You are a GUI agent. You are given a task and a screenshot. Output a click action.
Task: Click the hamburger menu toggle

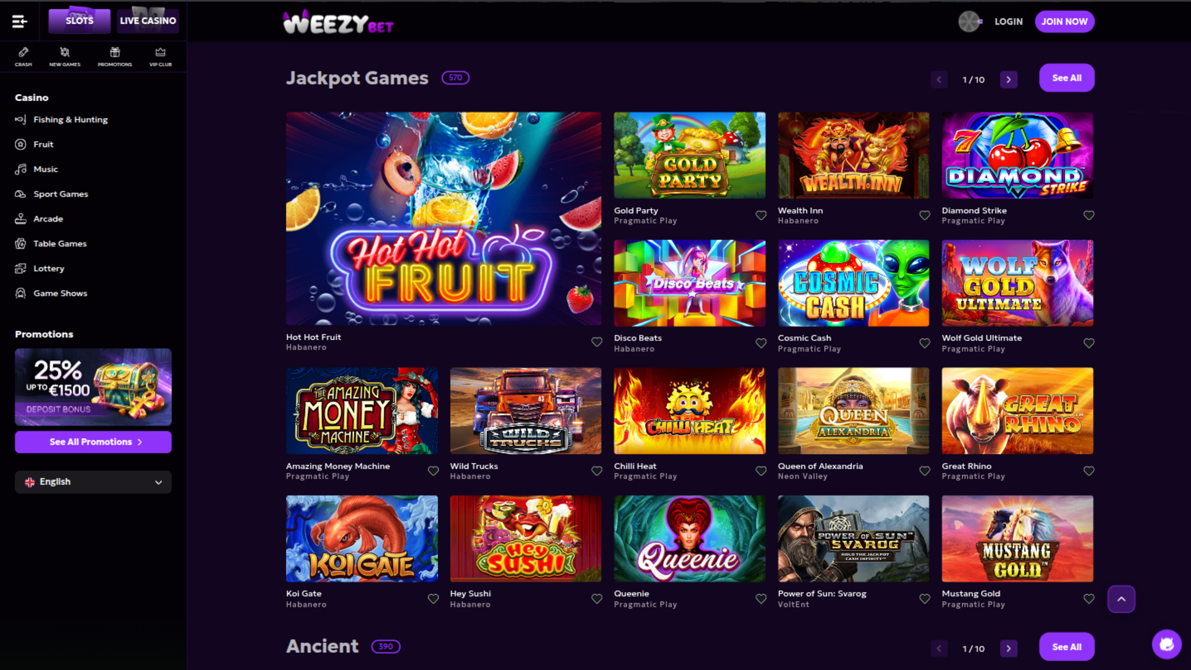[x=19, y=20]
